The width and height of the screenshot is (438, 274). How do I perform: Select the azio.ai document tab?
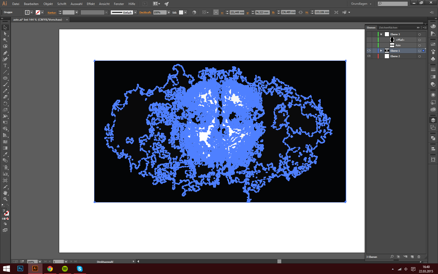[x=38, y=20]
